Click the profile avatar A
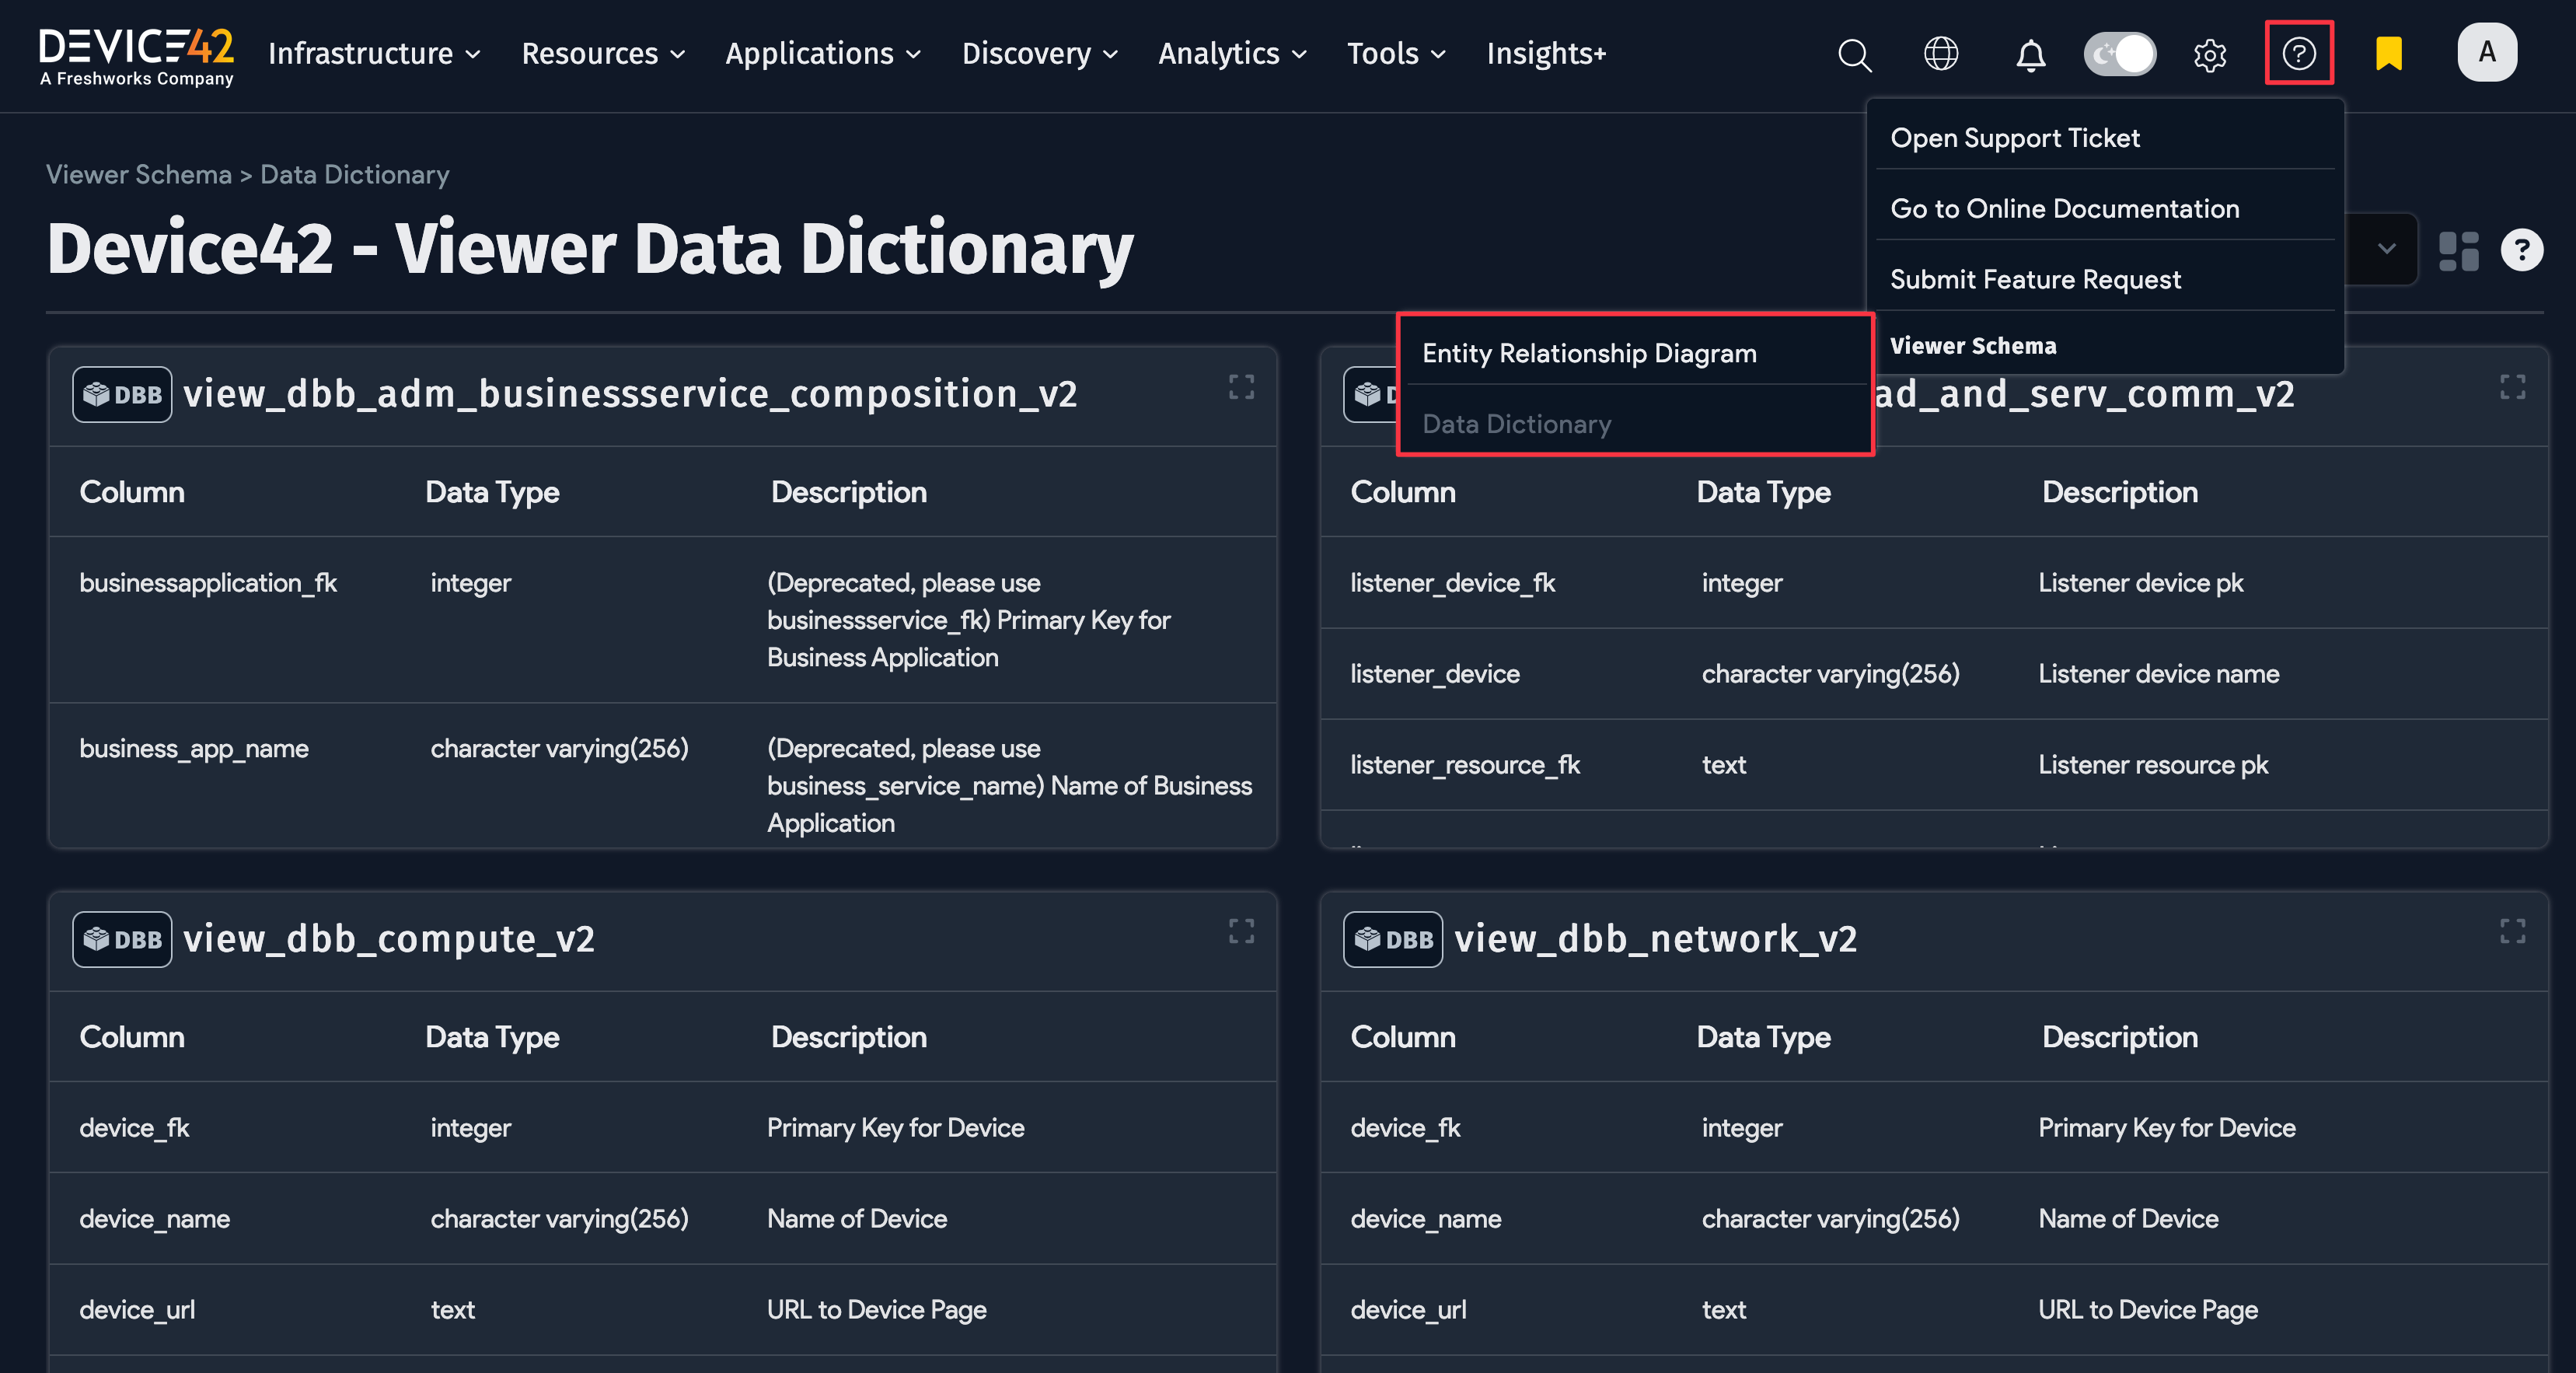This screenshot has height=1373, width=2576. click(2488, 52)
